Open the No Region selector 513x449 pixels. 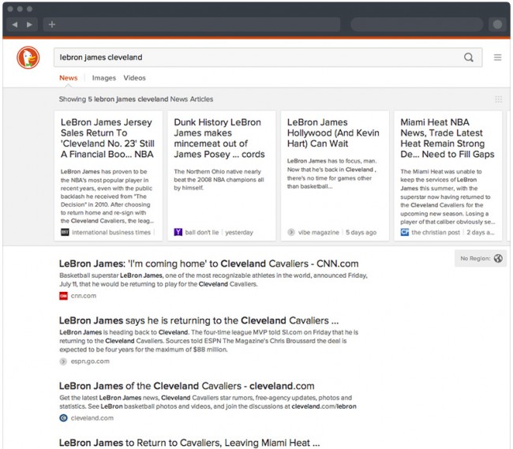(481, 258)
